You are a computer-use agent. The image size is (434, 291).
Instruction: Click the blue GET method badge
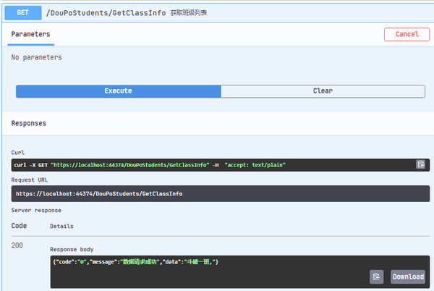pyautogui.click(x=23, y=13)
